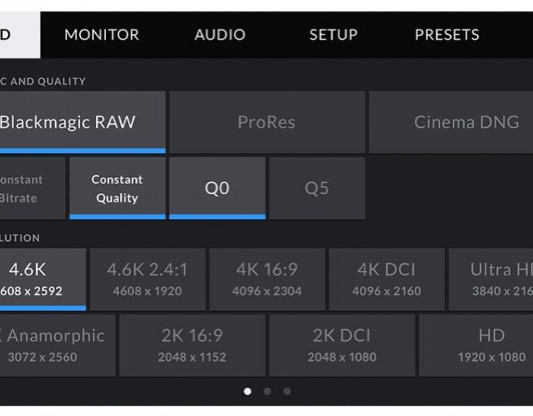Go to third page indicator dot
Viewport: 533px width, 416px height.
pyautogui.click(x=287, y=392)
